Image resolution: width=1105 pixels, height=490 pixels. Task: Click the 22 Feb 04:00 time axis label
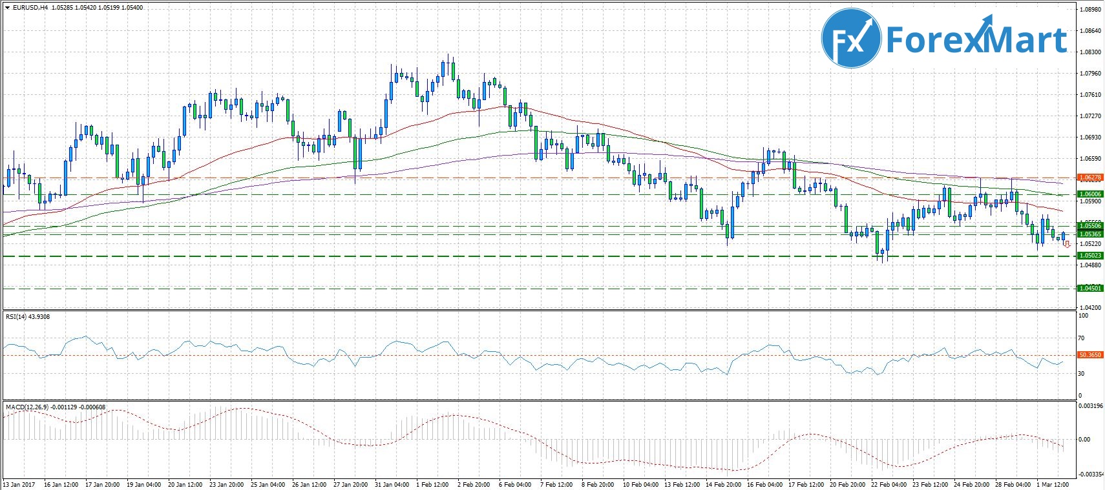point(889,484)
